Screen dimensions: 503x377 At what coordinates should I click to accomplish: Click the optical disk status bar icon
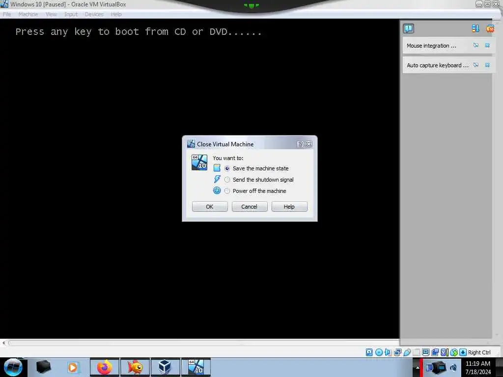pyautogui.click(x=379, y=352)
